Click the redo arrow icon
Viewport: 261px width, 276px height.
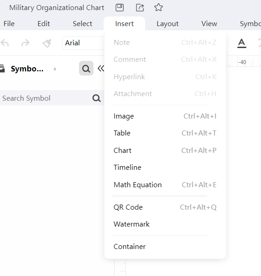tap(26, 43)
